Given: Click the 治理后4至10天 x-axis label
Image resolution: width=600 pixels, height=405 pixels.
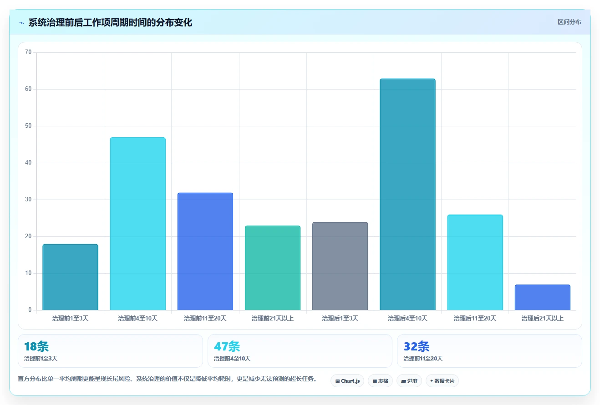Looking at the screenshot, I should [x=408, y=318].
